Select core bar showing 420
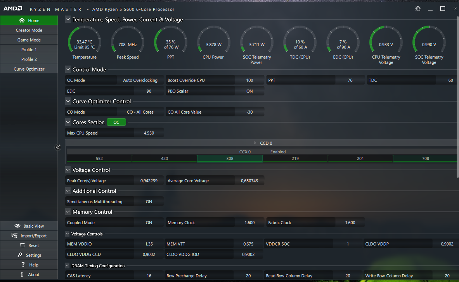The width and height of the screenshot is (459, 282). click(x=165, y=159)
